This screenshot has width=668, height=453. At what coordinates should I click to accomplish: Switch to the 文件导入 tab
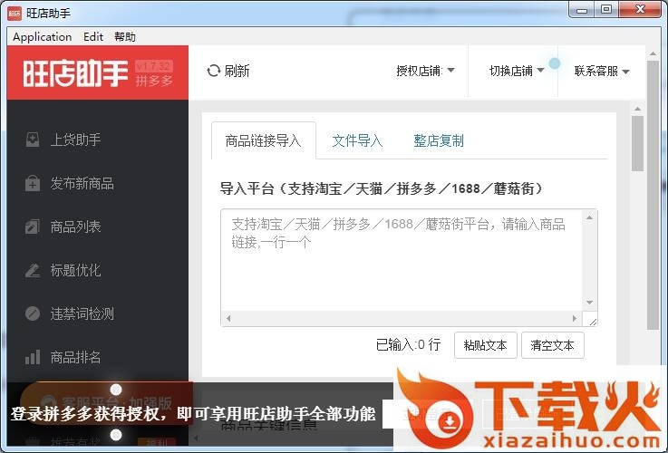click(x=357, y=140)
